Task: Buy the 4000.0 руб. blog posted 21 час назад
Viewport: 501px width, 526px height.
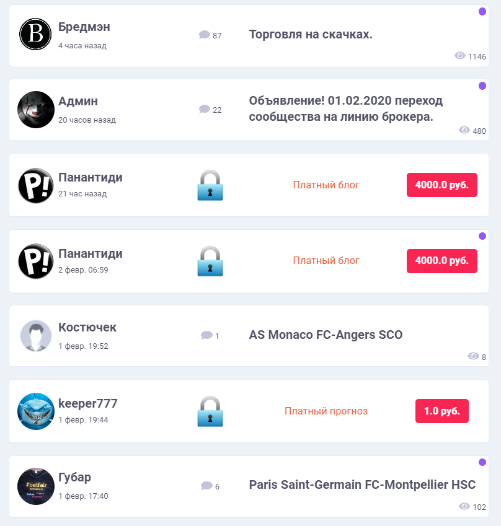Action: (442, 185)
